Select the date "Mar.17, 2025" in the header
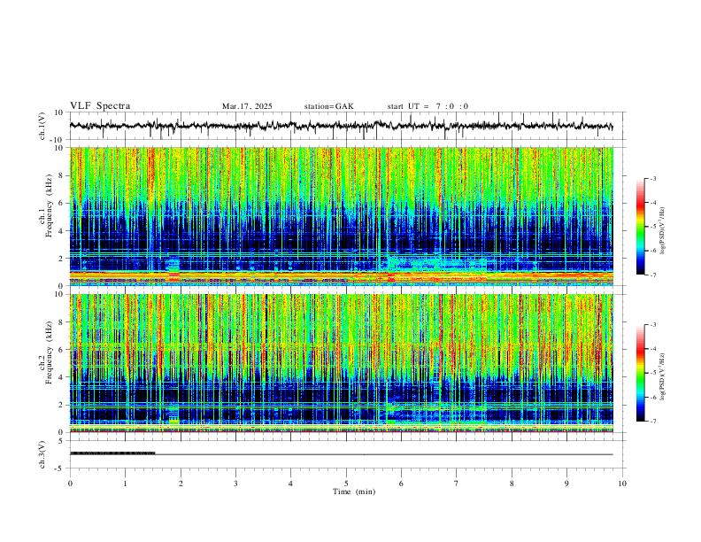Viewport: 701px width, 542px height. (247, 106)
